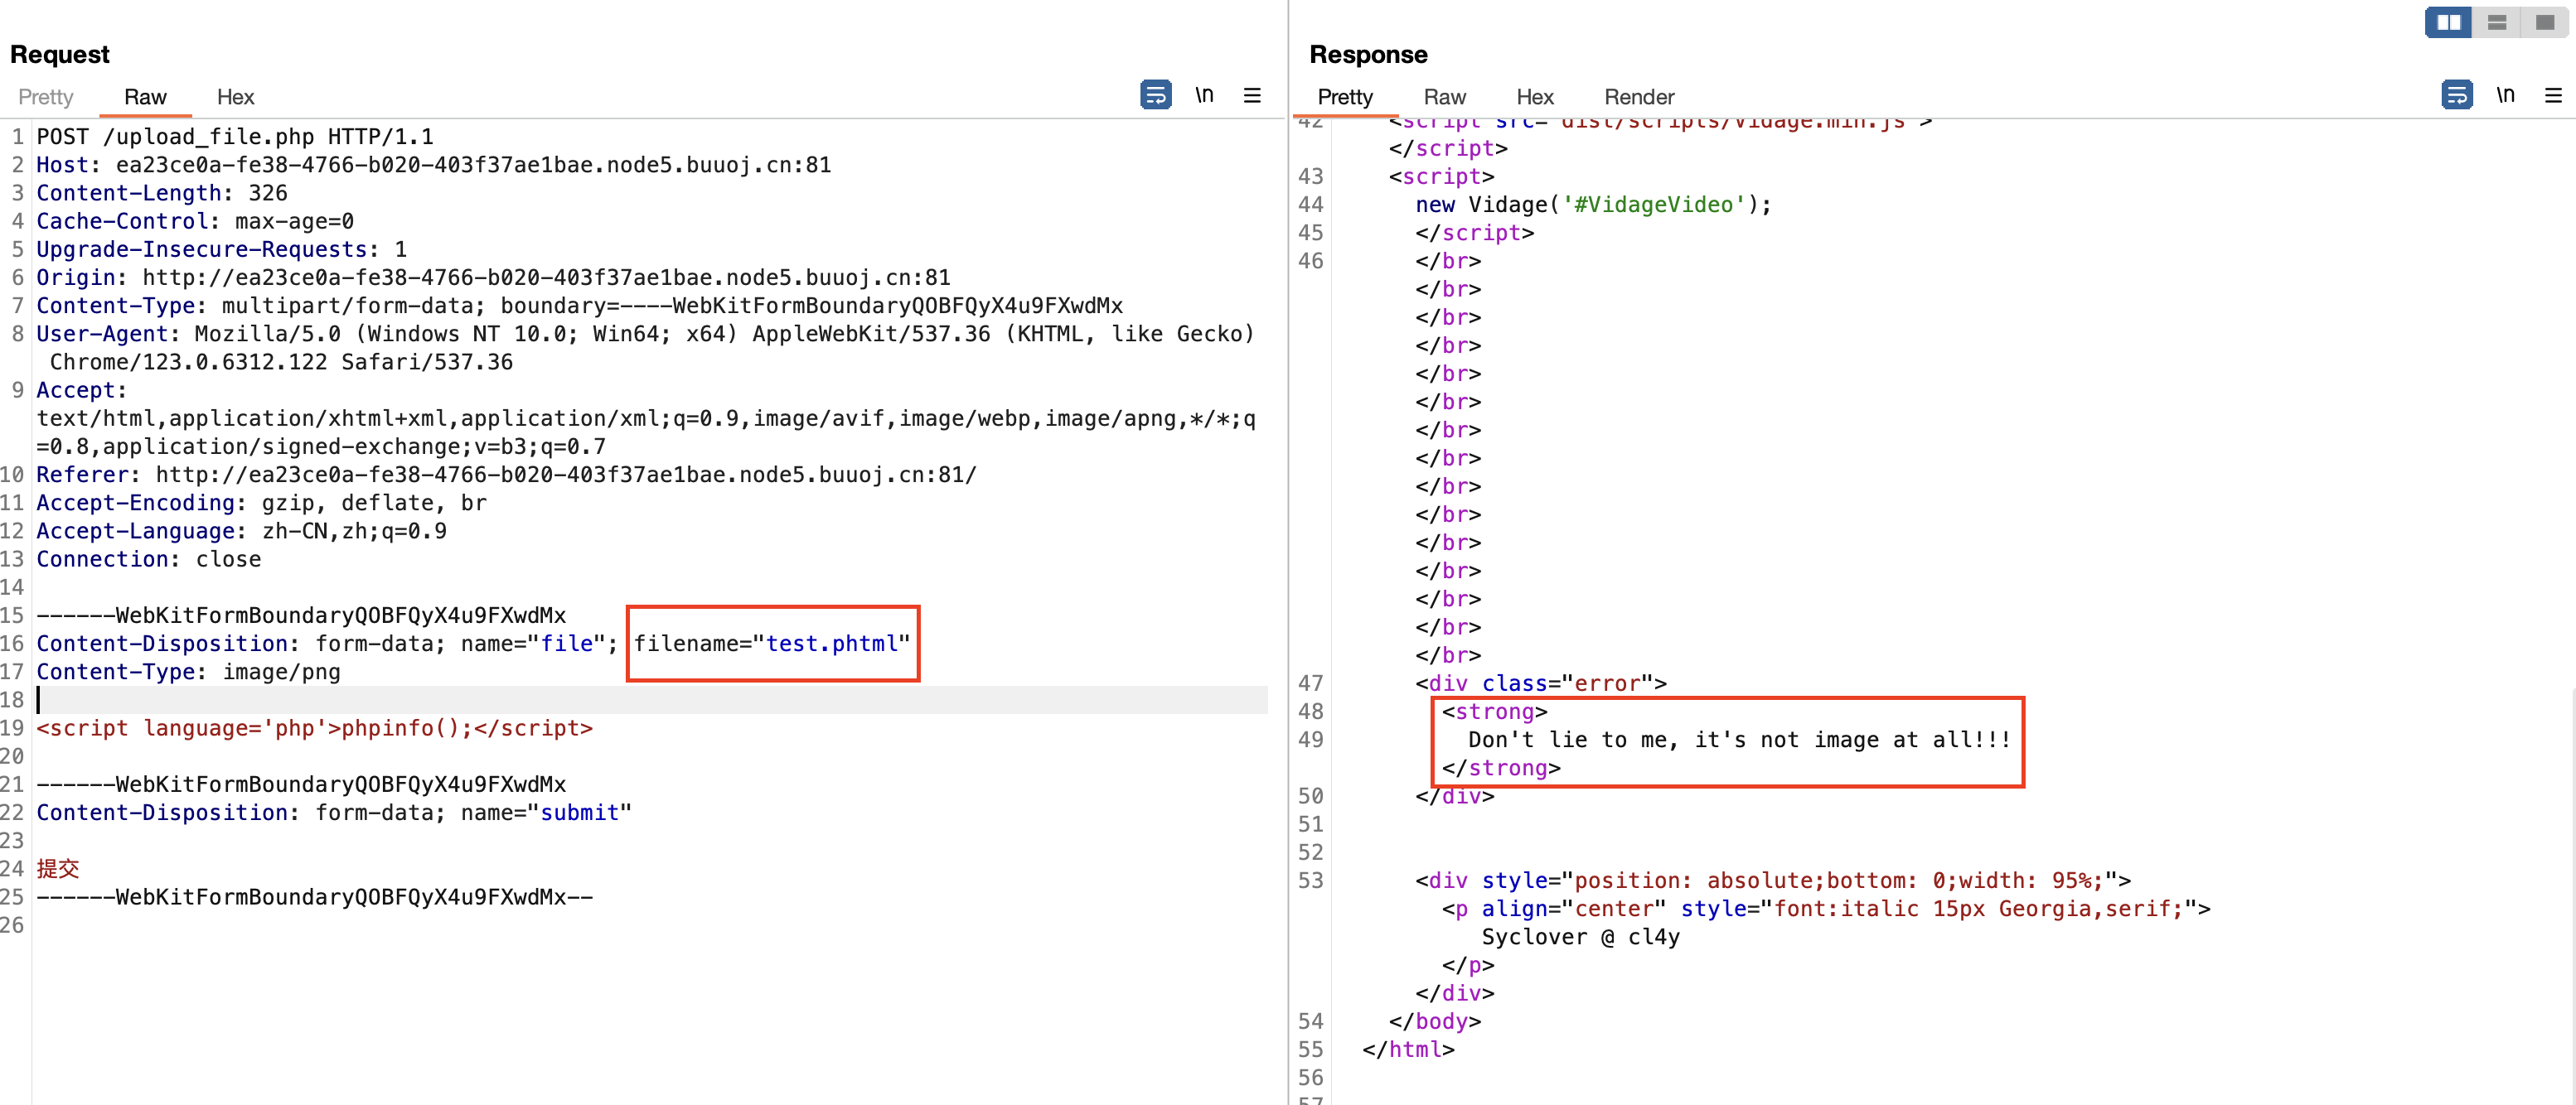
Task: Click the closing </body> tag in response
Action: (x=1435, y=1022)
